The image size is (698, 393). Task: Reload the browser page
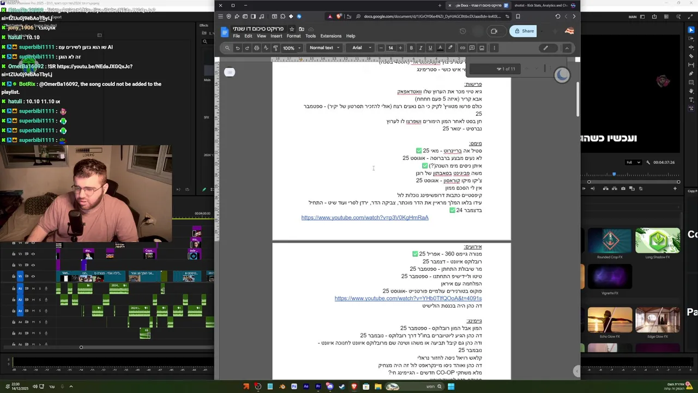pyautogui.click(x=557, y=16)
